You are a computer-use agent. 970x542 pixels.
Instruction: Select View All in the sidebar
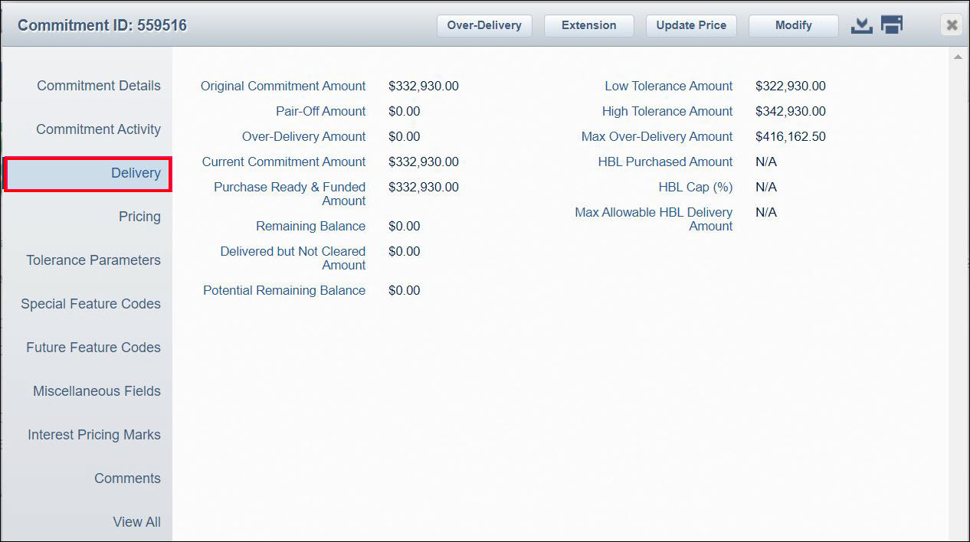click(136, 522)
